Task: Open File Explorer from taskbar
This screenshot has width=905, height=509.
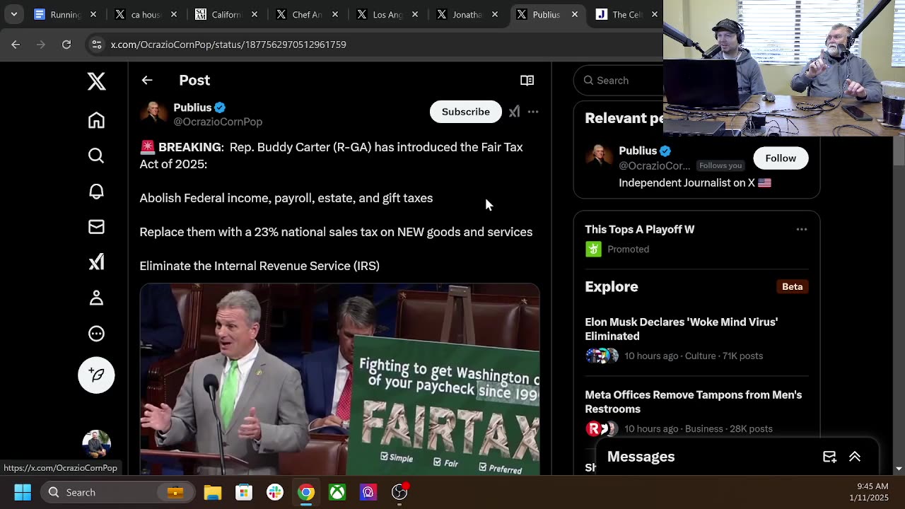Action: 213,492
